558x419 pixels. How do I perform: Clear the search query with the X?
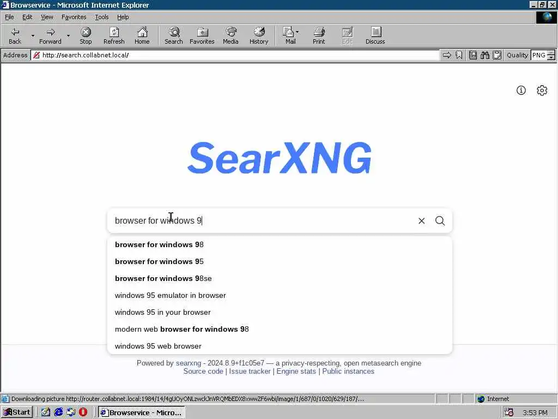(x=421, y=221)
